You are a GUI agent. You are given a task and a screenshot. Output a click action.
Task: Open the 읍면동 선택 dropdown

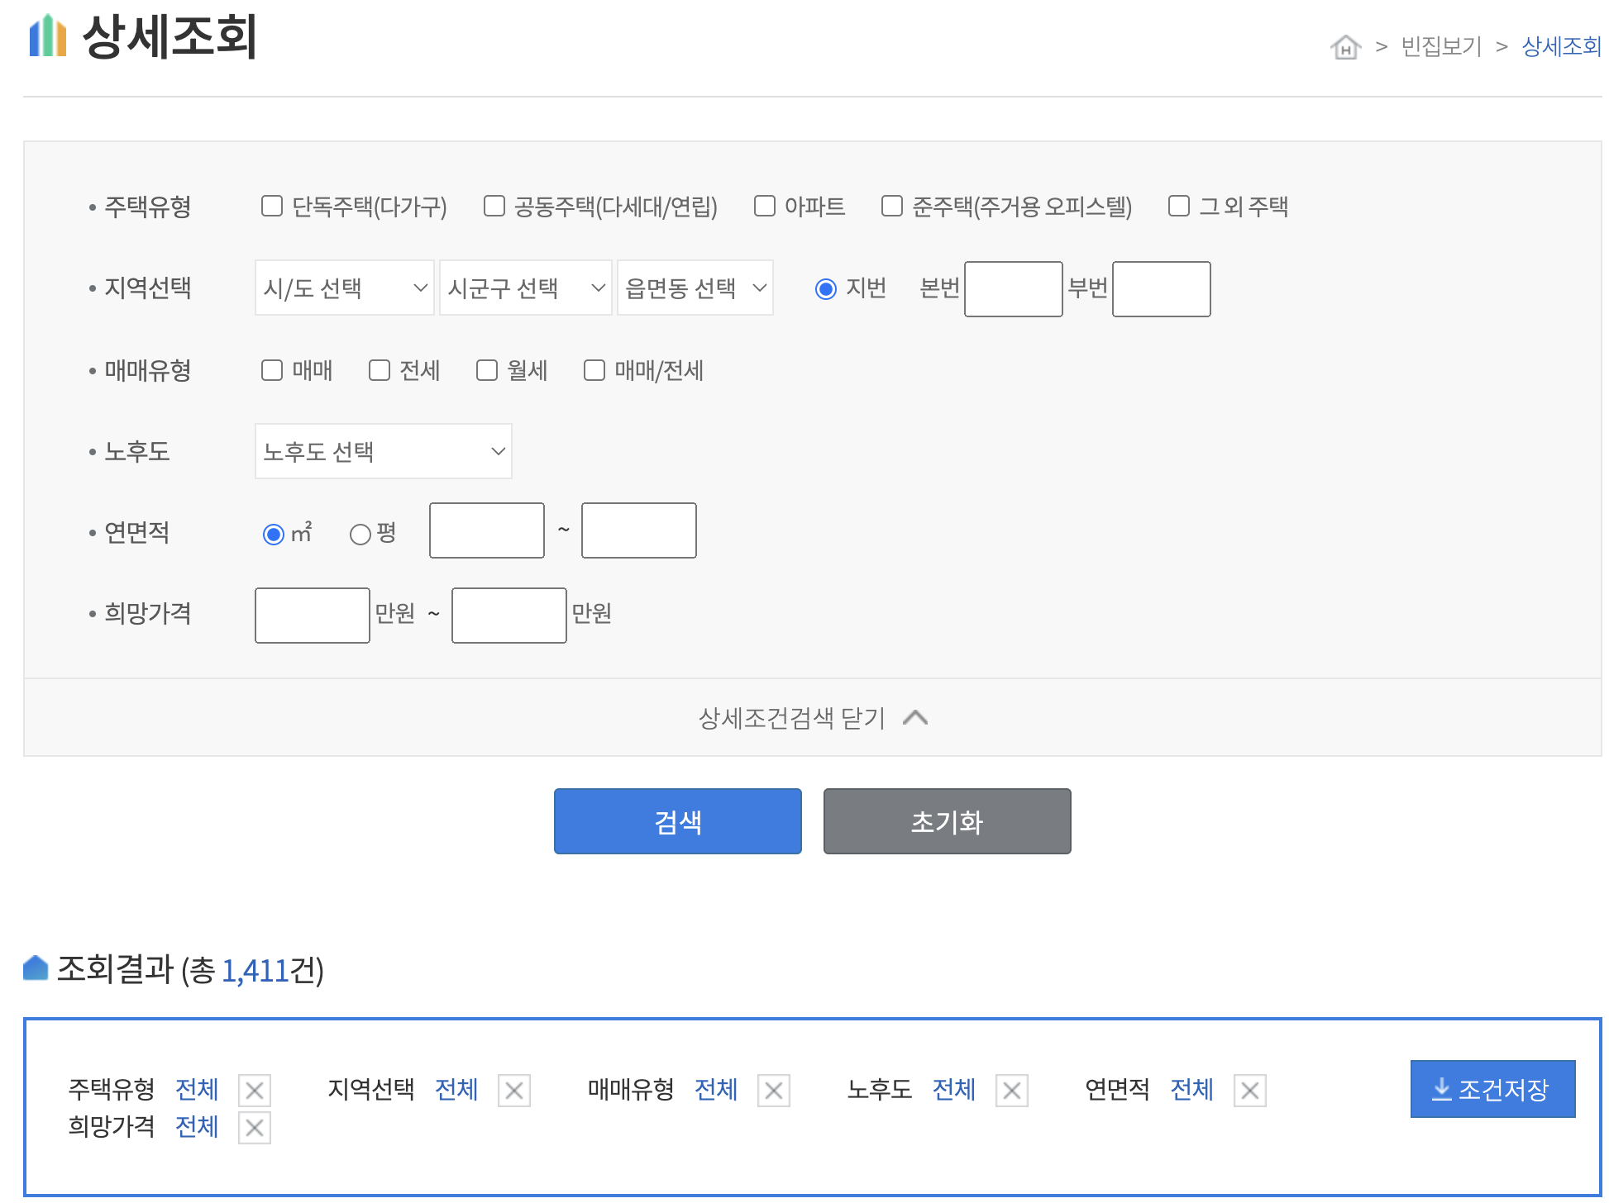(x=695, y=288)
